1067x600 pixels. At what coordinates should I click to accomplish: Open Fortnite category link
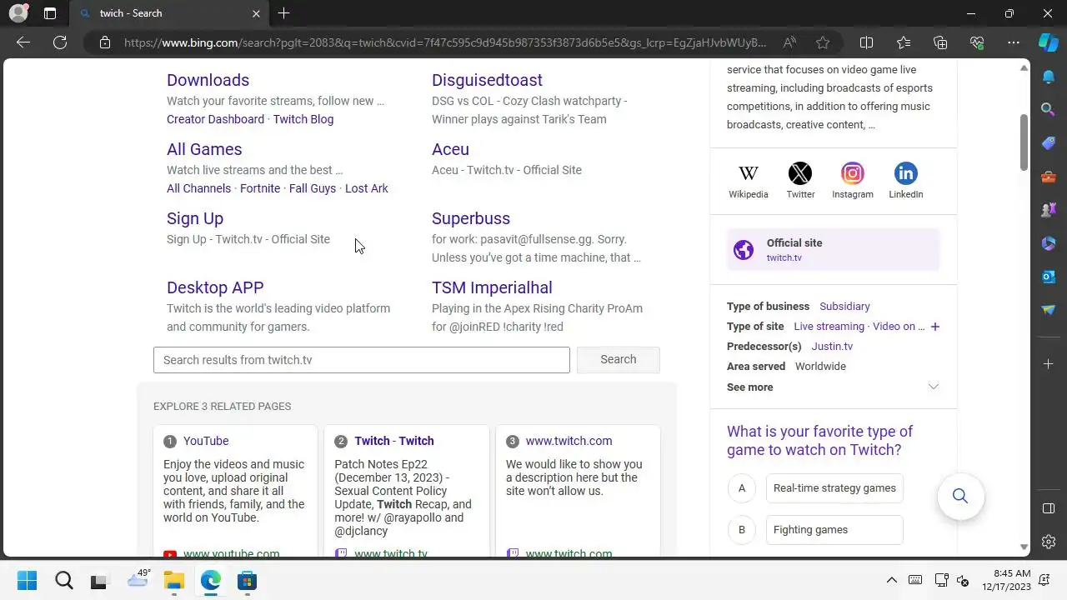(260, 188)
